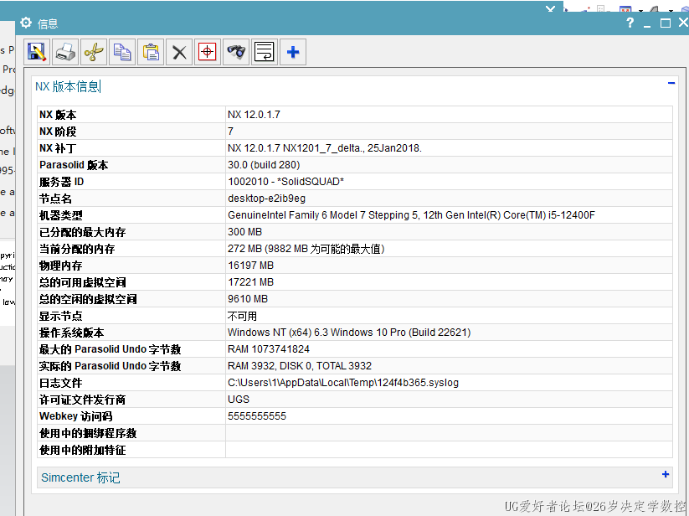Click the Parasolid 版本 row label
Image resolution: width=689 pixels, height=516 pixels.
(x=74, y=165)
